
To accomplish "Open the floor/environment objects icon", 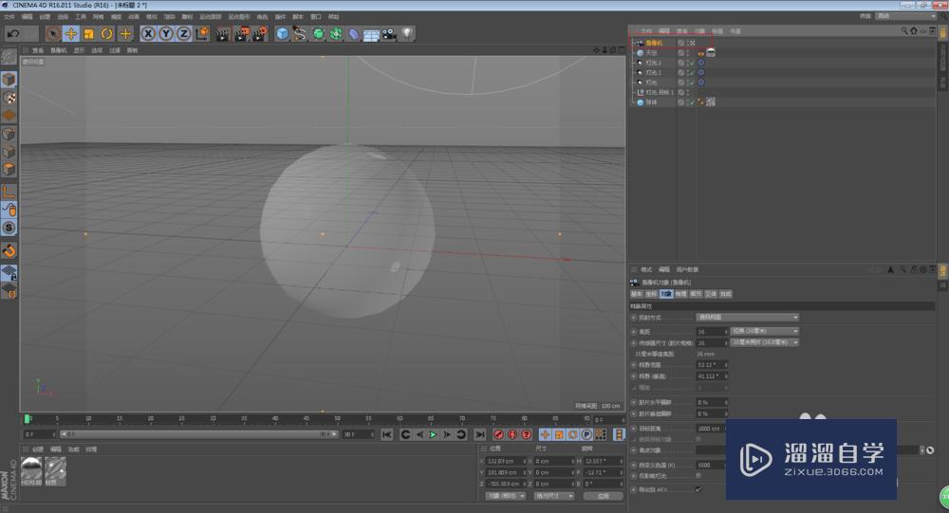I will coord(371,34).
